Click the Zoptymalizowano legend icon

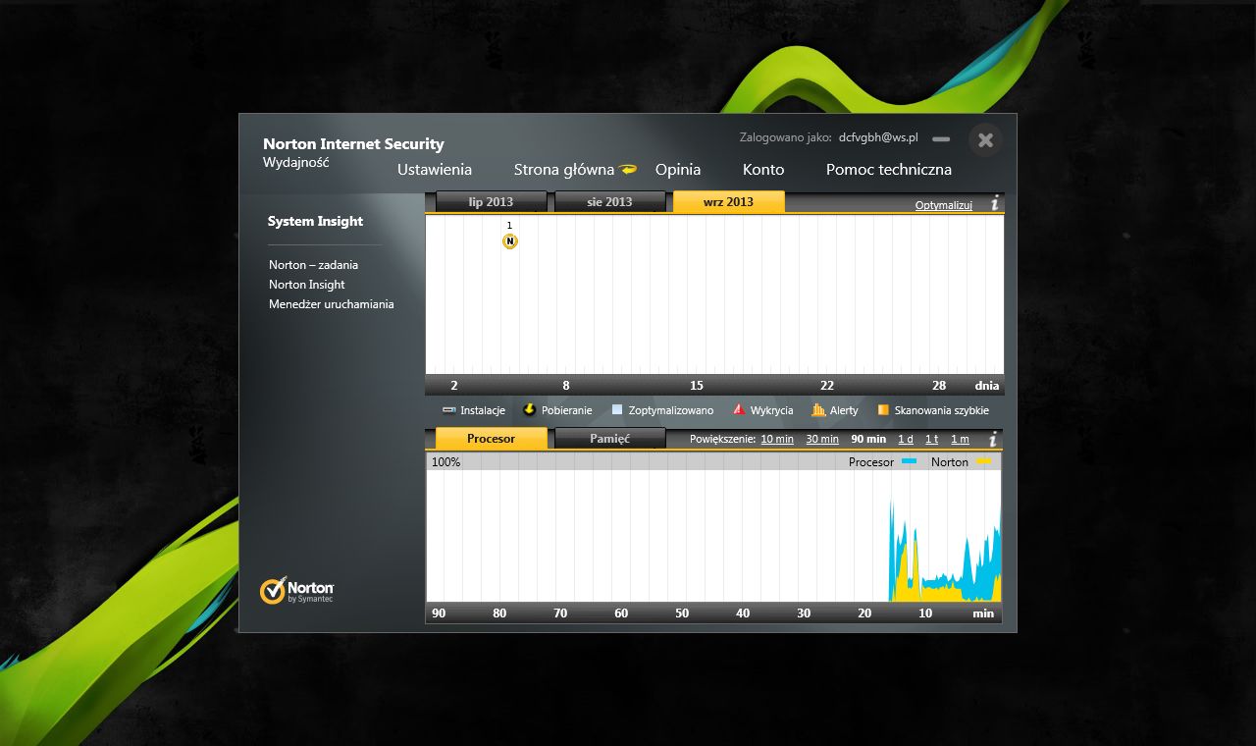[x=617, y=410]
